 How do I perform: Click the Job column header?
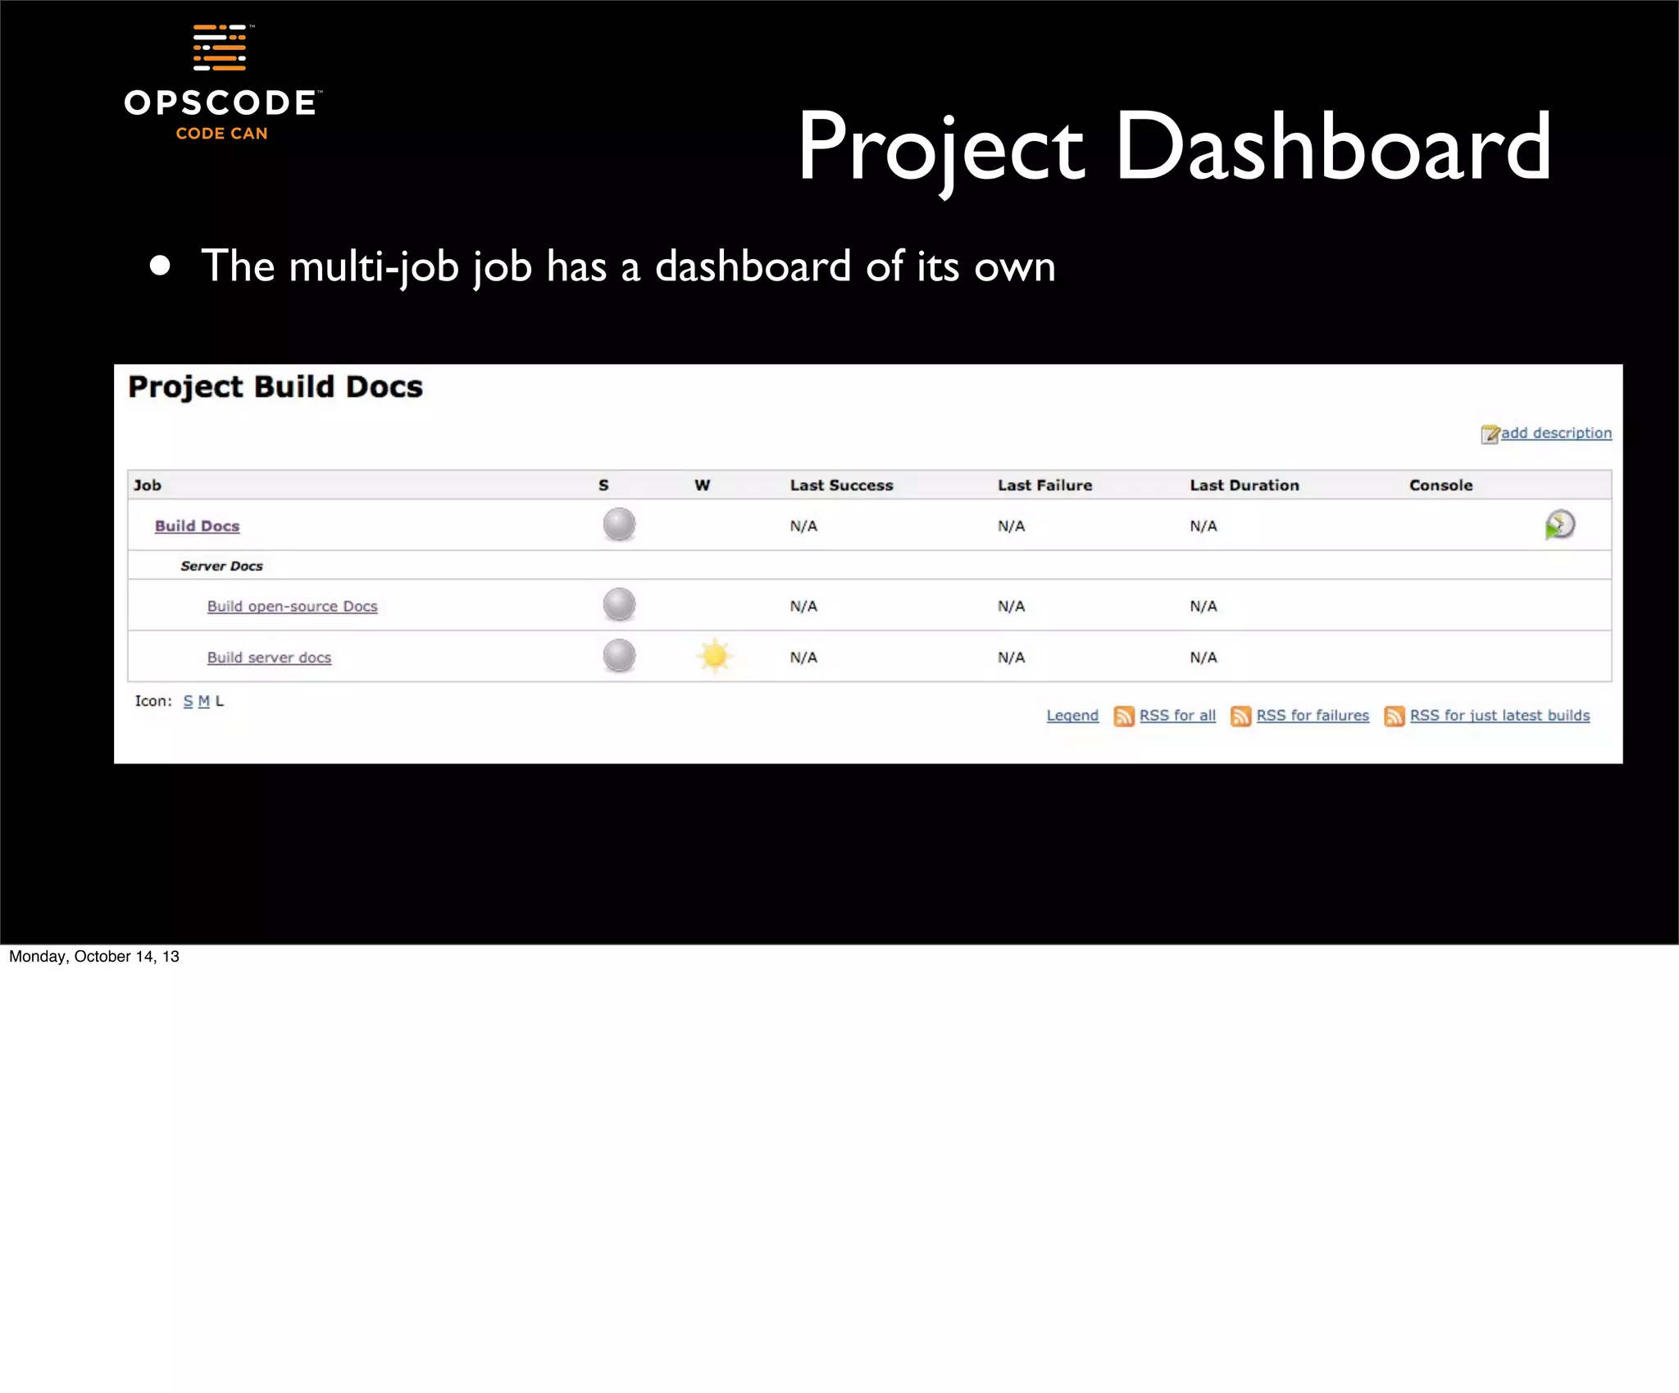[x=148, y=485]
